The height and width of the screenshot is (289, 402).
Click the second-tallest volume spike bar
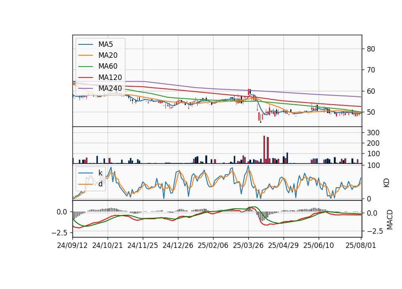coord(268,150)
